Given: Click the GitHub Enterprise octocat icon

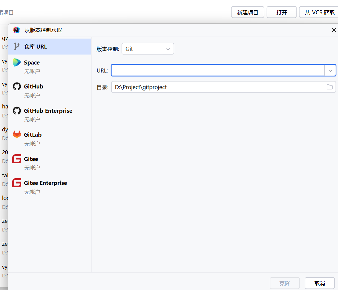Looking at the screenshot, I should [x=17, y=111].
